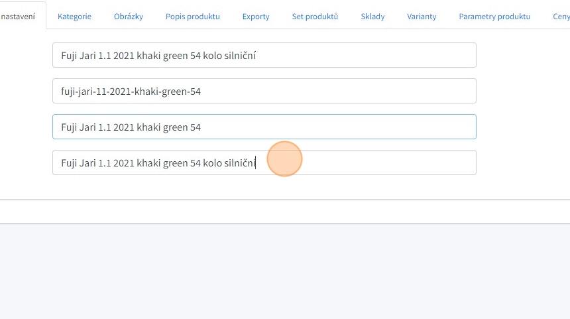Viewport: 570px width, 319px height.
Task: Open the Popis produktu tab
Action: (192, 17)
